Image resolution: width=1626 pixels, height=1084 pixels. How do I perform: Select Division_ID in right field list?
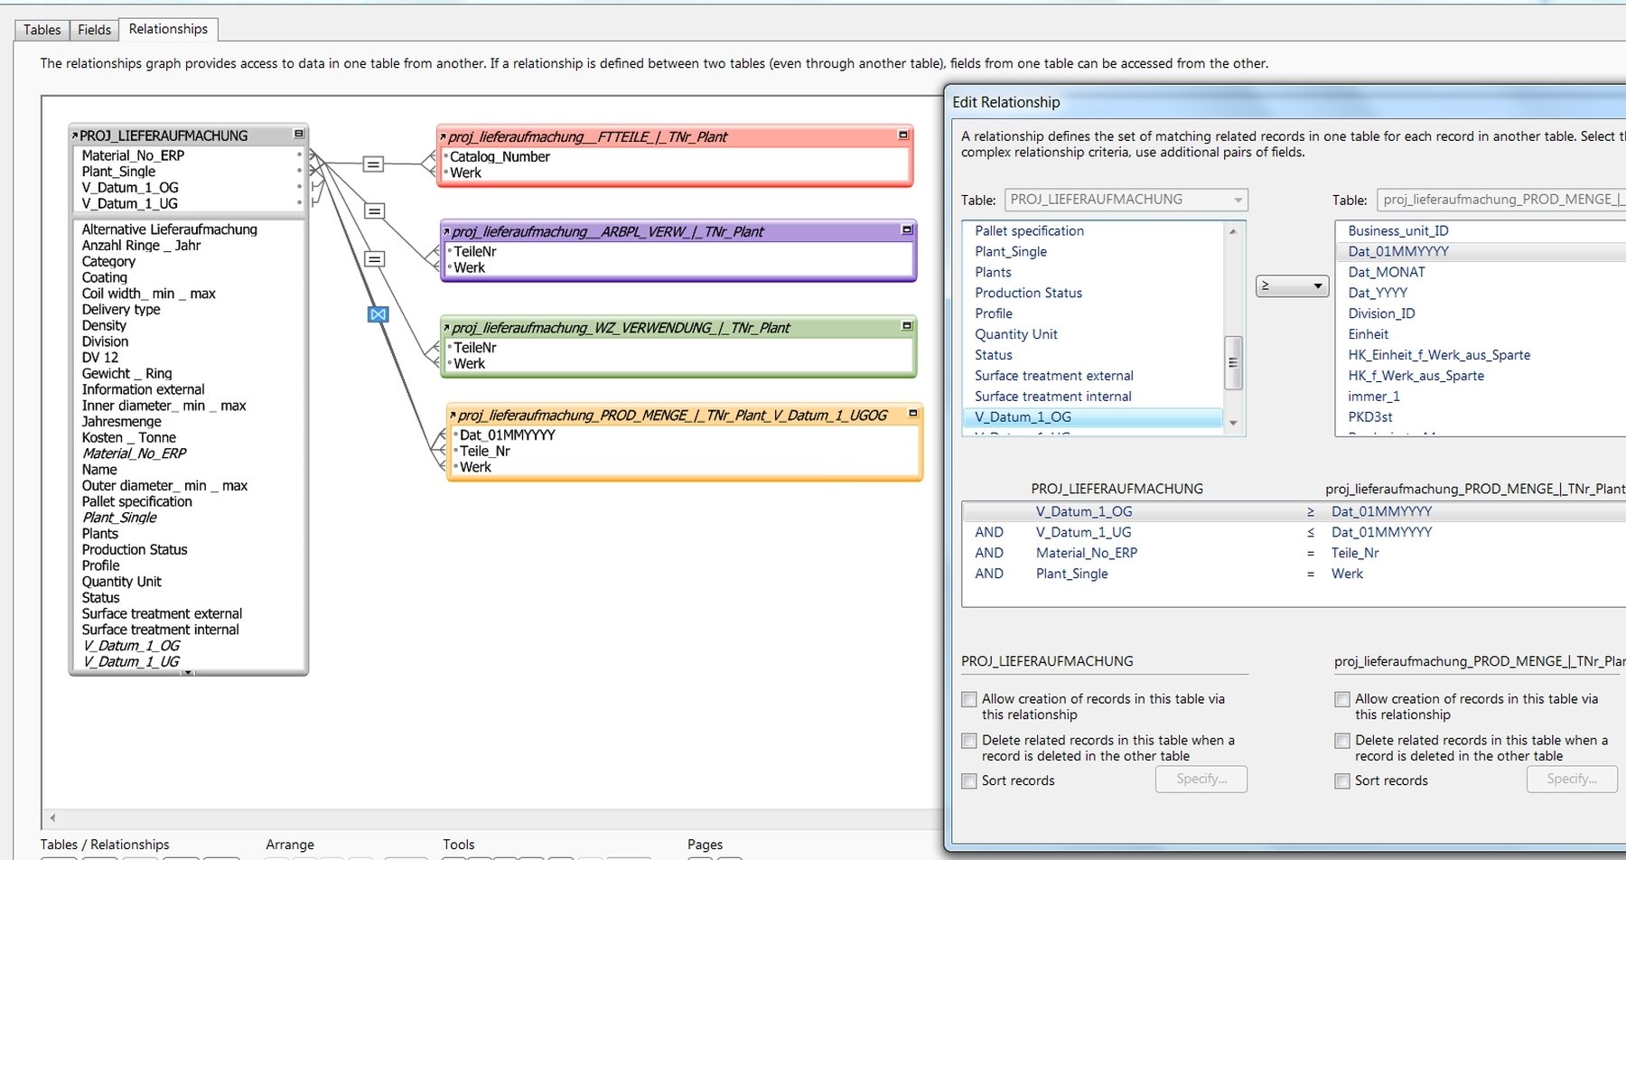1481,314
